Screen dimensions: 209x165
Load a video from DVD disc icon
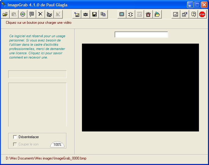[23, 14]
